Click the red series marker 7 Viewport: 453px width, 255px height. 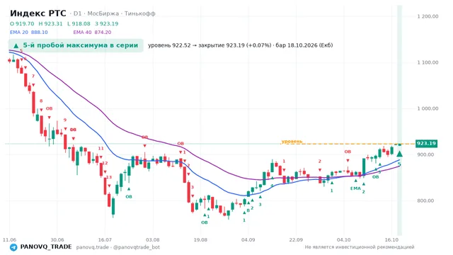(33, 76)
